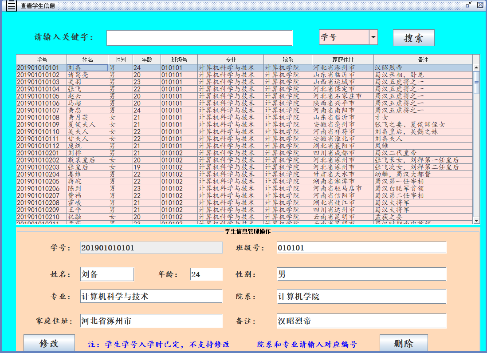The image size is (487, 353).
Task: Click the 备注 field showing 汉昭烈帝
Action: point(361,321)
